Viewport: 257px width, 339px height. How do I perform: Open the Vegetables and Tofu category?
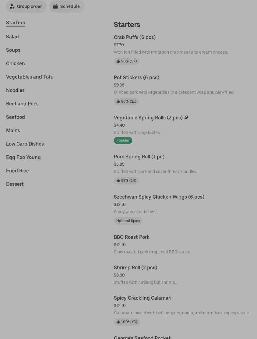pyautogui.click(x=30, y=77)
